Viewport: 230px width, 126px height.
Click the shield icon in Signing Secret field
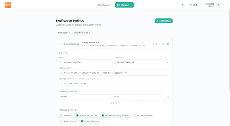62,83
